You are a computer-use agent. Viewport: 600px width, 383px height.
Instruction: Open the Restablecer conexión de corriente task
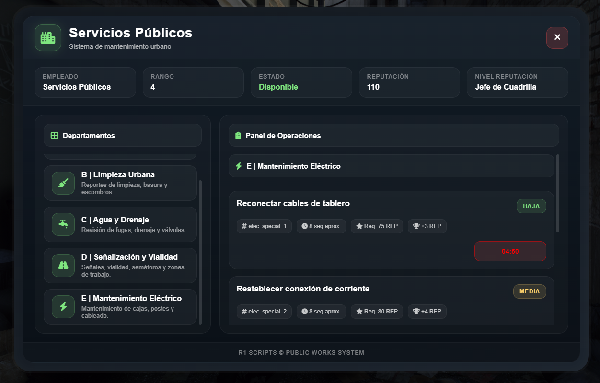click(x=392, y=301)
